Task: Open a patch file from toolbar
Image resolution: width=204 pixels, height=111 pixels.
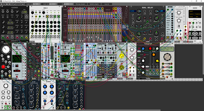Action: coord(4,4)
